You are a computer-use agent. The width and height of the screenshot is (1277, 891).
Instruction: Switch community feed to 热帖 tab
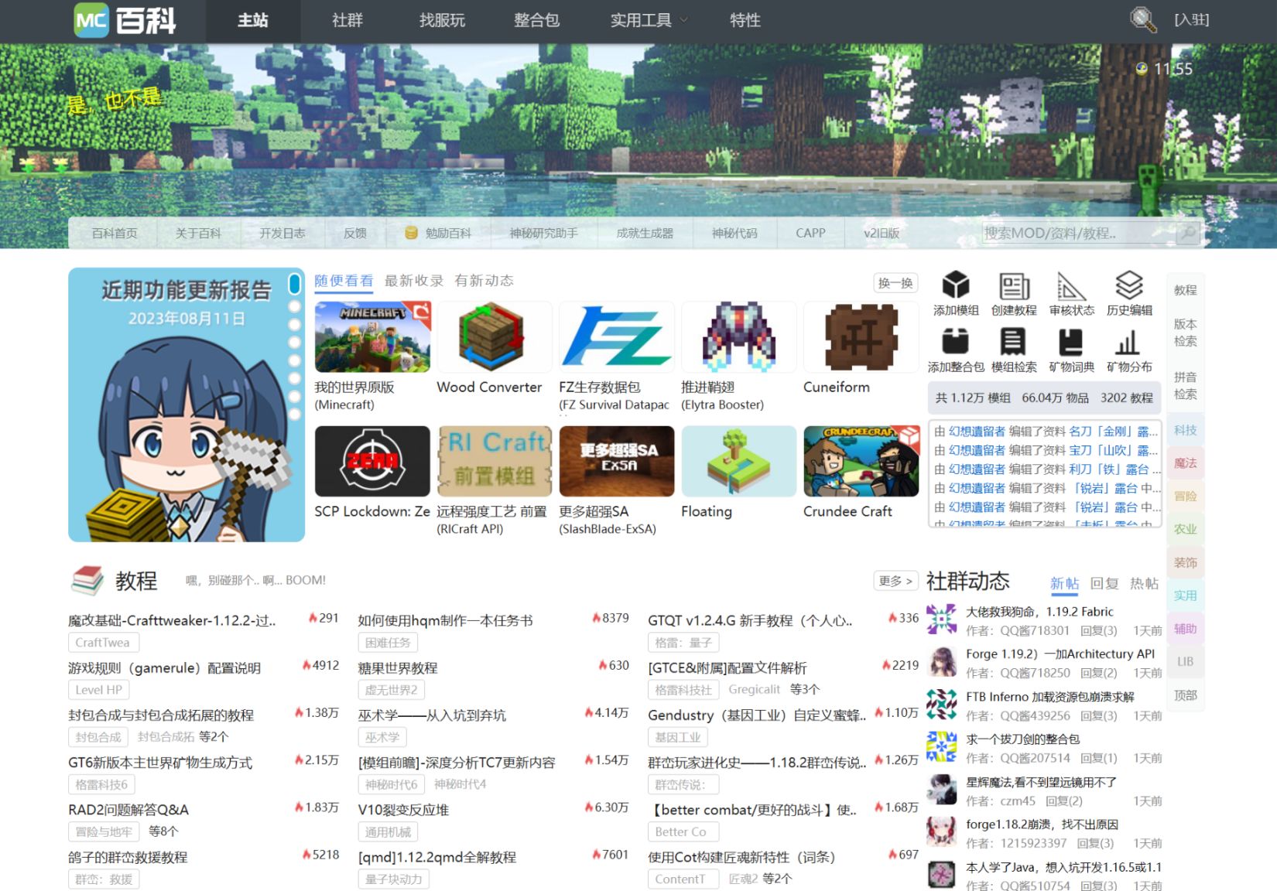point(1144,583)
